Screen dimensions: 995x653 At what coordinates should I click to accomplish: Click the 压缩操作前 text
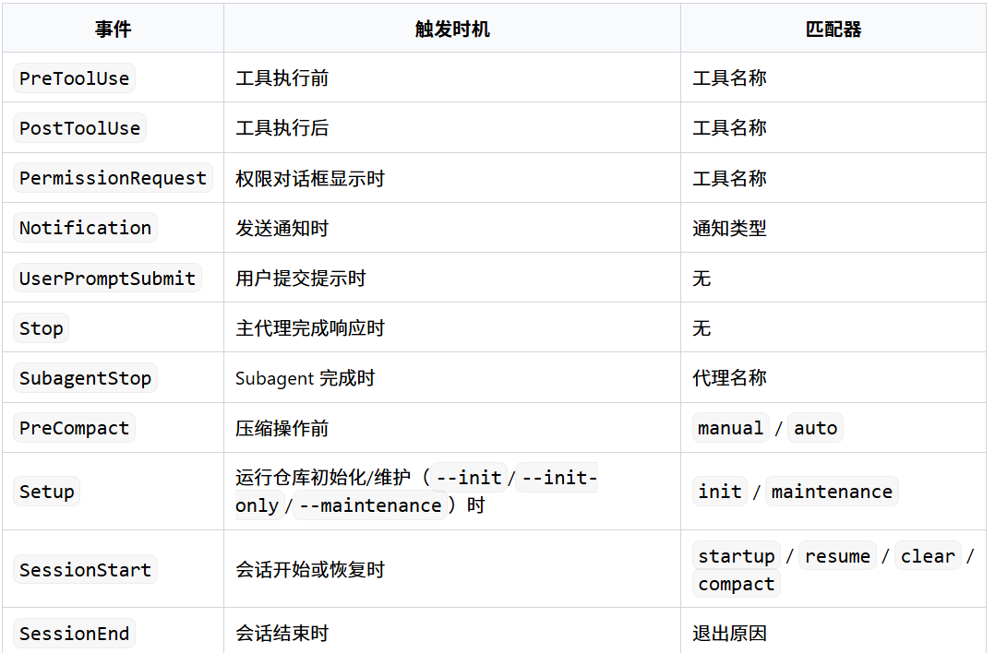click(x=282, y=428)
